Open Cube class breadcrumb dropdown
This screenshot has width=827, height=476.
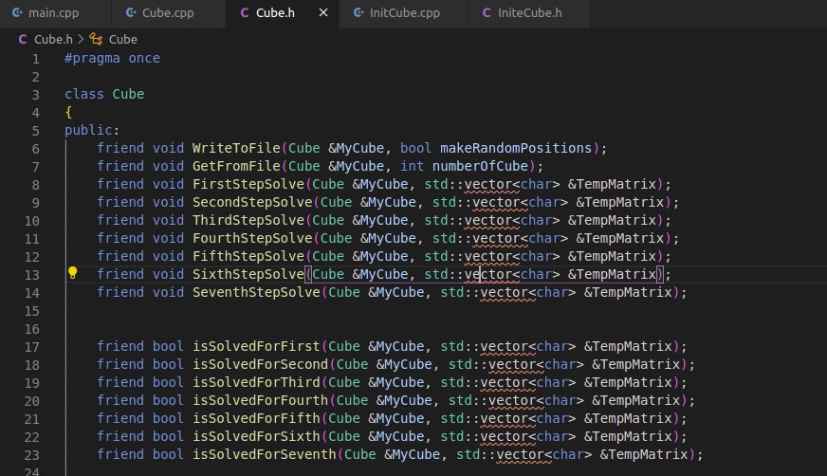point(123,40)
